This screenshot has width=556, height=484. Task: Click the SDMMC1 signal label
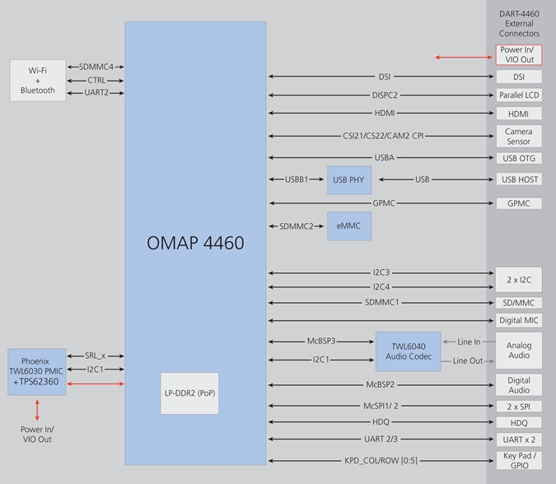click(x=382, y=302)
